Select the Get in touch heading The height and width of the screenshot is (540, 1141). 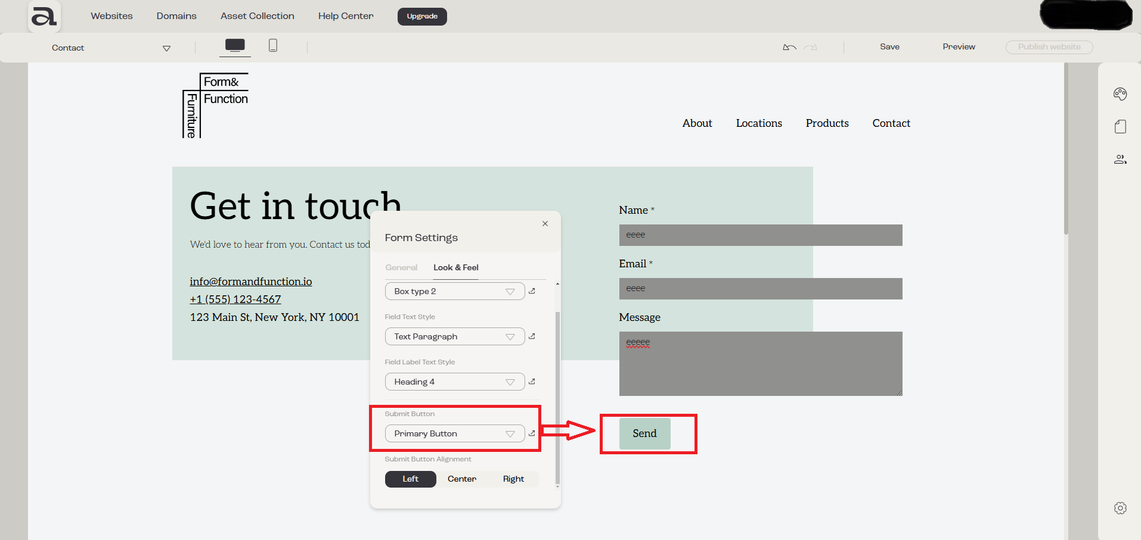pos(296,206)
